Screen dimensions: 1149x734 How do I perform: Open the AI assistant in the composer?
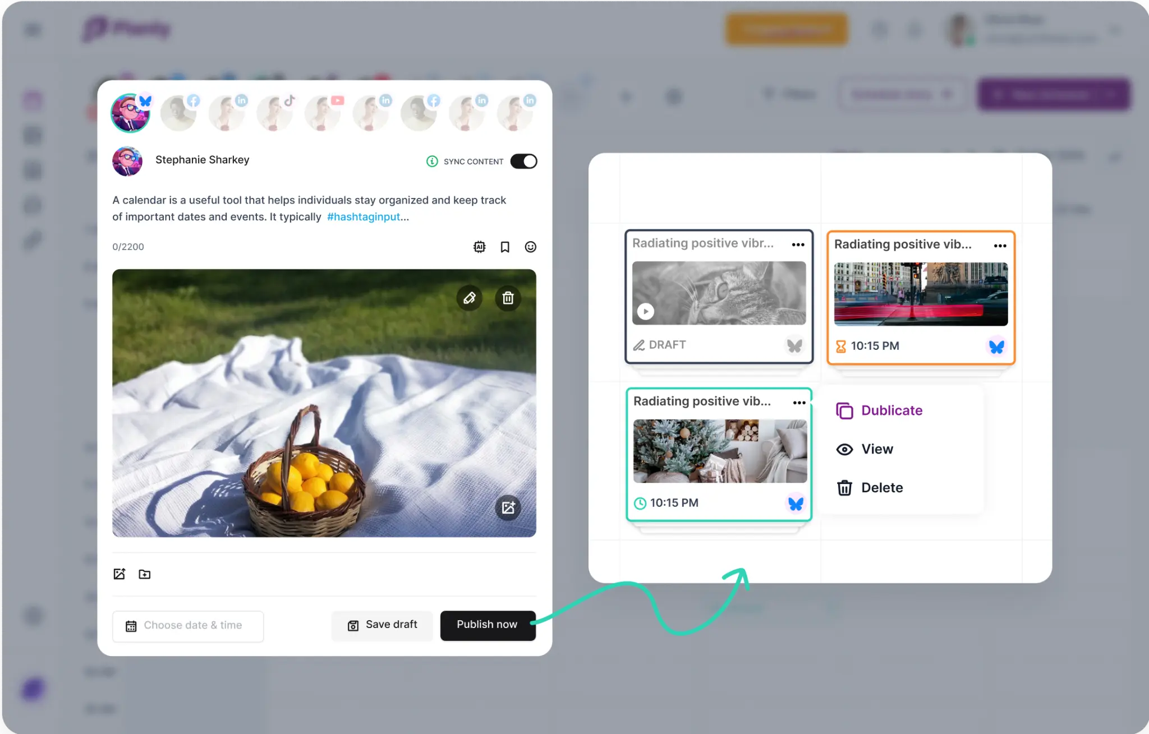point(479,247)
